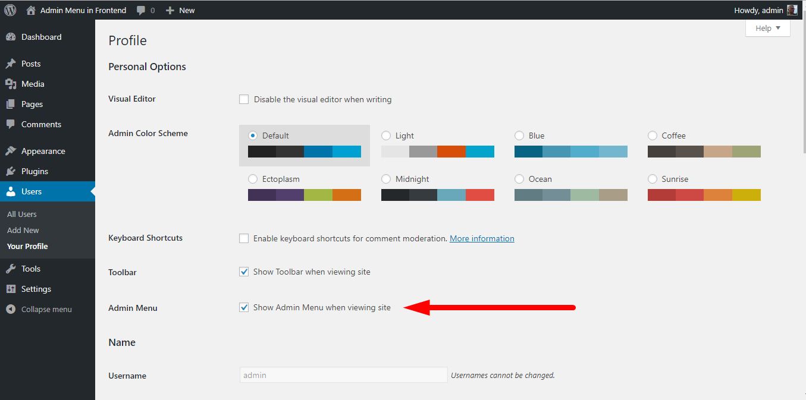Click the Appearance paintbrush icon

pos(11,151)
